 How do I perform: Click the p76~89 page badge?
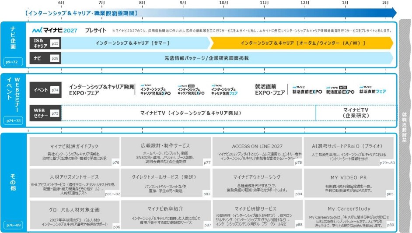point(13,225)
